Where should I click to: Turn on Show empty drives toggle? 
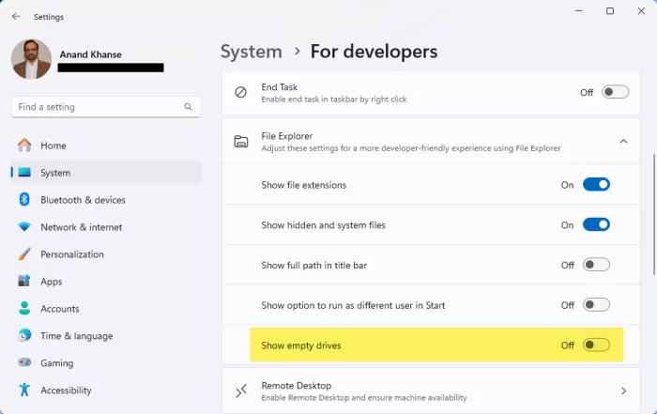point(596,345)
